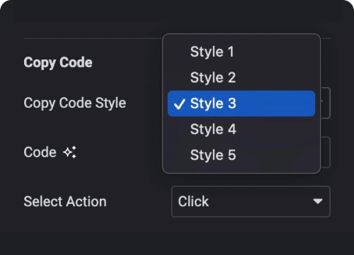354x255 pixels.
Task: Pick Style 2 in the dropdown list
Action: pyautogui.click(x=241, y=77)
